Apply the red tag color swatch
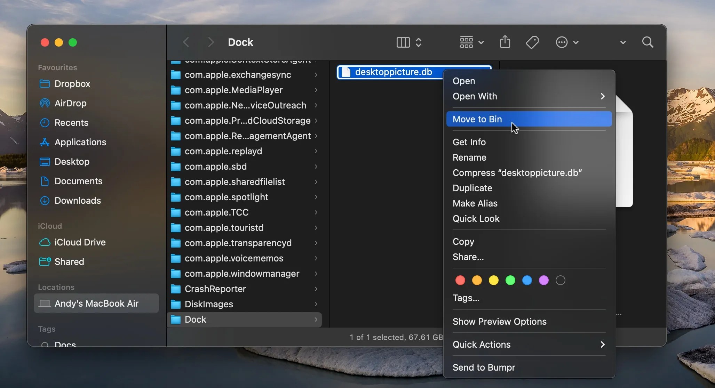The image size is (715, 388). click(x=460, y=281)
